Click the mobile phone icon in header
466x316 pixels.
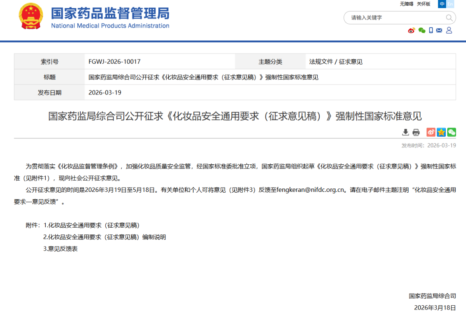pyautogui.click(x=431, y=30)
